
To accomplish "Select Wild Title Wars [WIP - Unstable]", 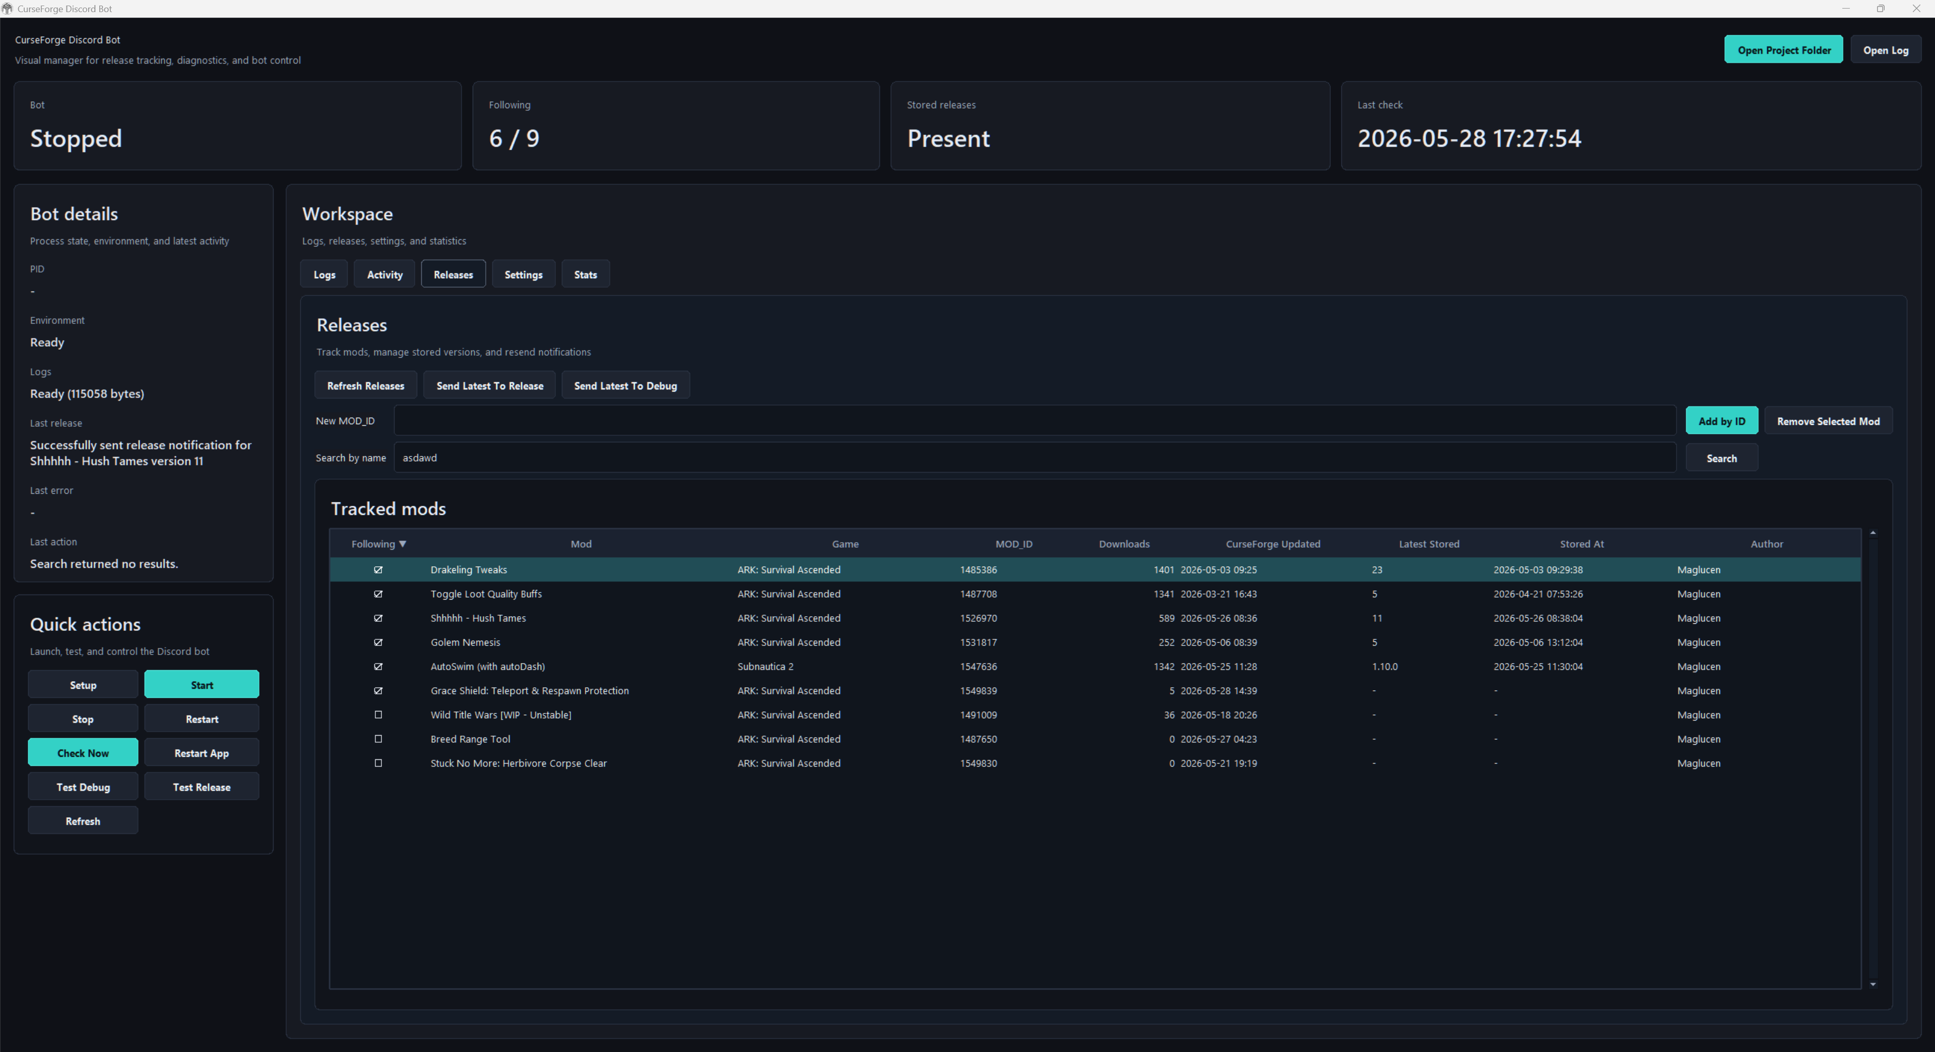I will click(1094, 715).
